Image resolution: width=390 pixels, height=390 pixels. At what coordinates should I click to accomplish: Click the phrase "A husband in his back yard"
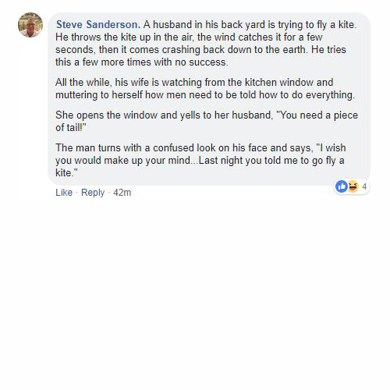point(204,25)
